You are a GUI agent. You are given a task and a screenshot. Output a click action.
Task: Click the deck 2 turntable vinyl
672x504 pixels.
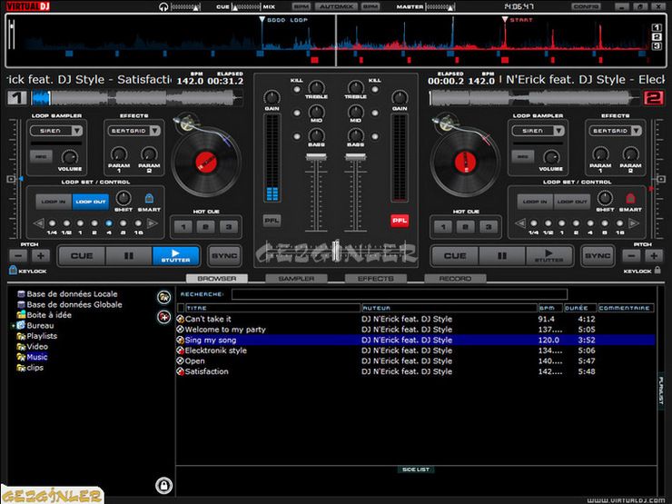click(465, 163)
